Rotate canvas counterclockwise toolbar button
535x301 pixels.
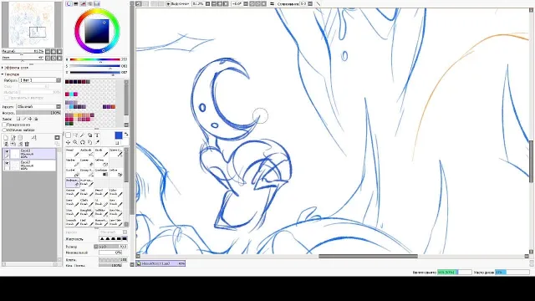(x=252, y=3)
